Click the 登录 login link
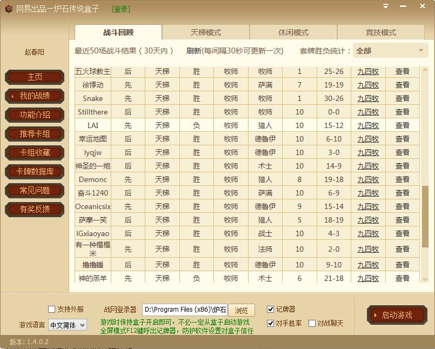The image size is (435, 349). click(x=121, y=9)
